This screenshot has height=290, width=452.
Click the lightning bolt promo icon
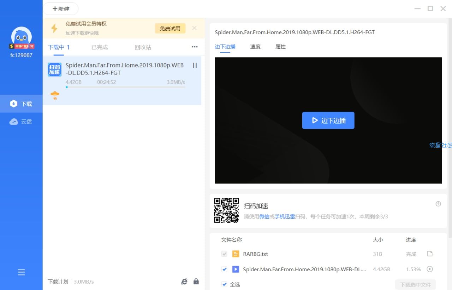click(x=54, y=28)
